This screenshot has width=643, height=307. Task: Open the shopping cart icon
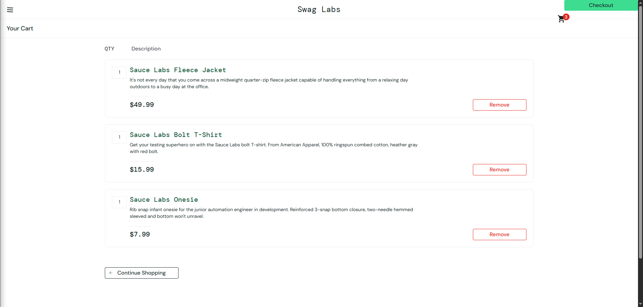[561, 19]
